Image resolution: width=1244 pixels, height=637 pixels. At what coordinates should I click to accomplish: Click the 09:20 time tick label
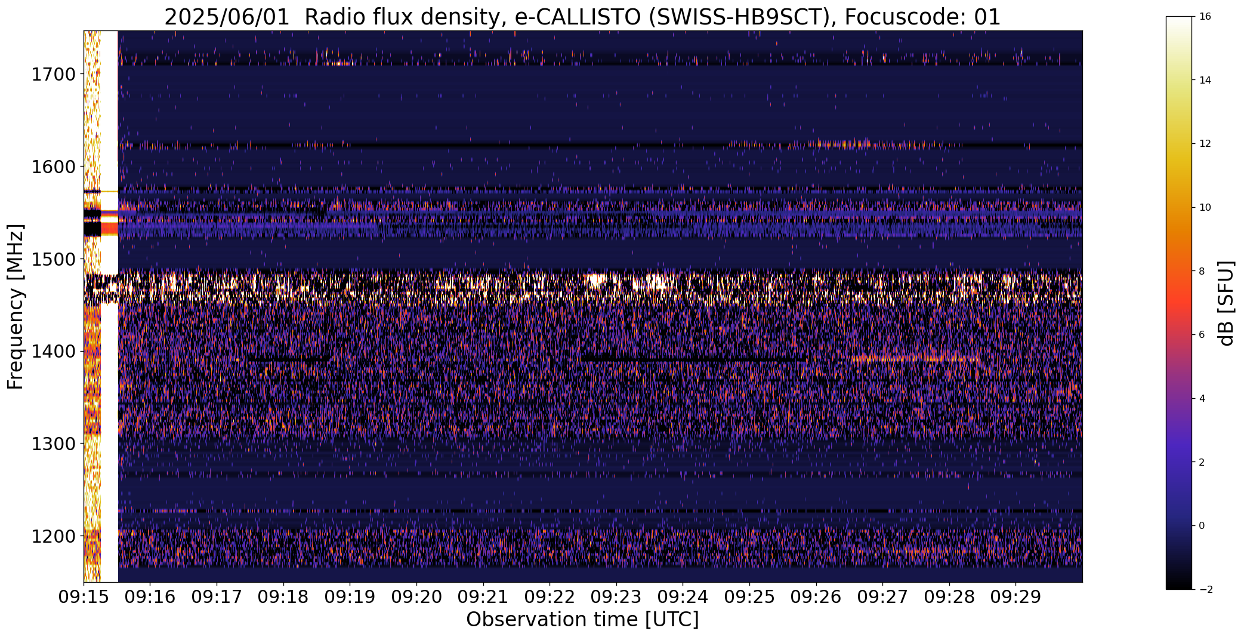pos(416,597)
